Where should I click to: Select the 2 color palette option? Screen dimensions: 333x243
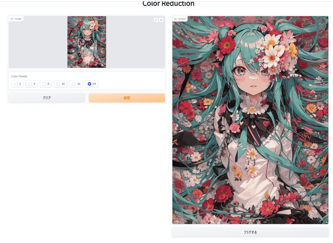17,84
